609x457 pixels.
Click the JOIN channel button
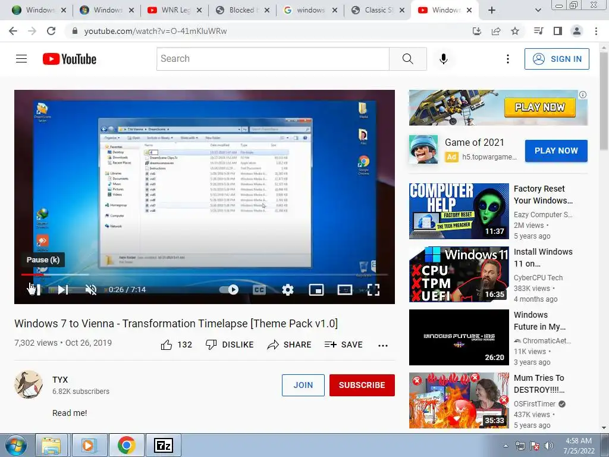pyautogui.click(x=303, y=385)
